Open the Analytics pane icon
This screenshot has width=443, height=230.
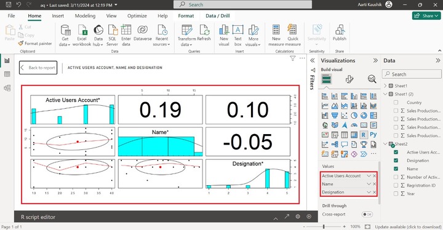click(x=372, y=79)
